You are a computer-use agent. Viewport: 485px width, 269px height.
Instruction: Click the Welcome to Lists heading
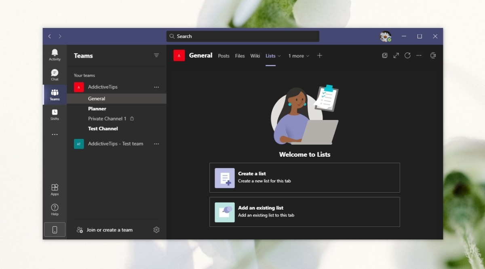(x=305, y=154)
